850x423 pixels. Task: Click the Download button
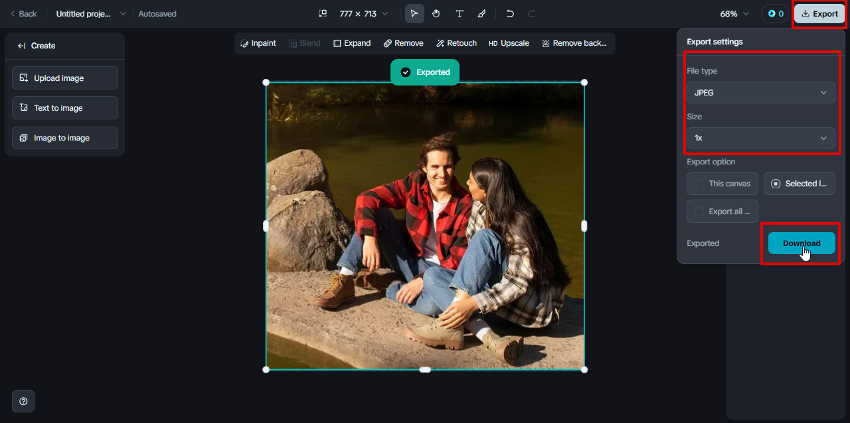click(x=802, y=243)
